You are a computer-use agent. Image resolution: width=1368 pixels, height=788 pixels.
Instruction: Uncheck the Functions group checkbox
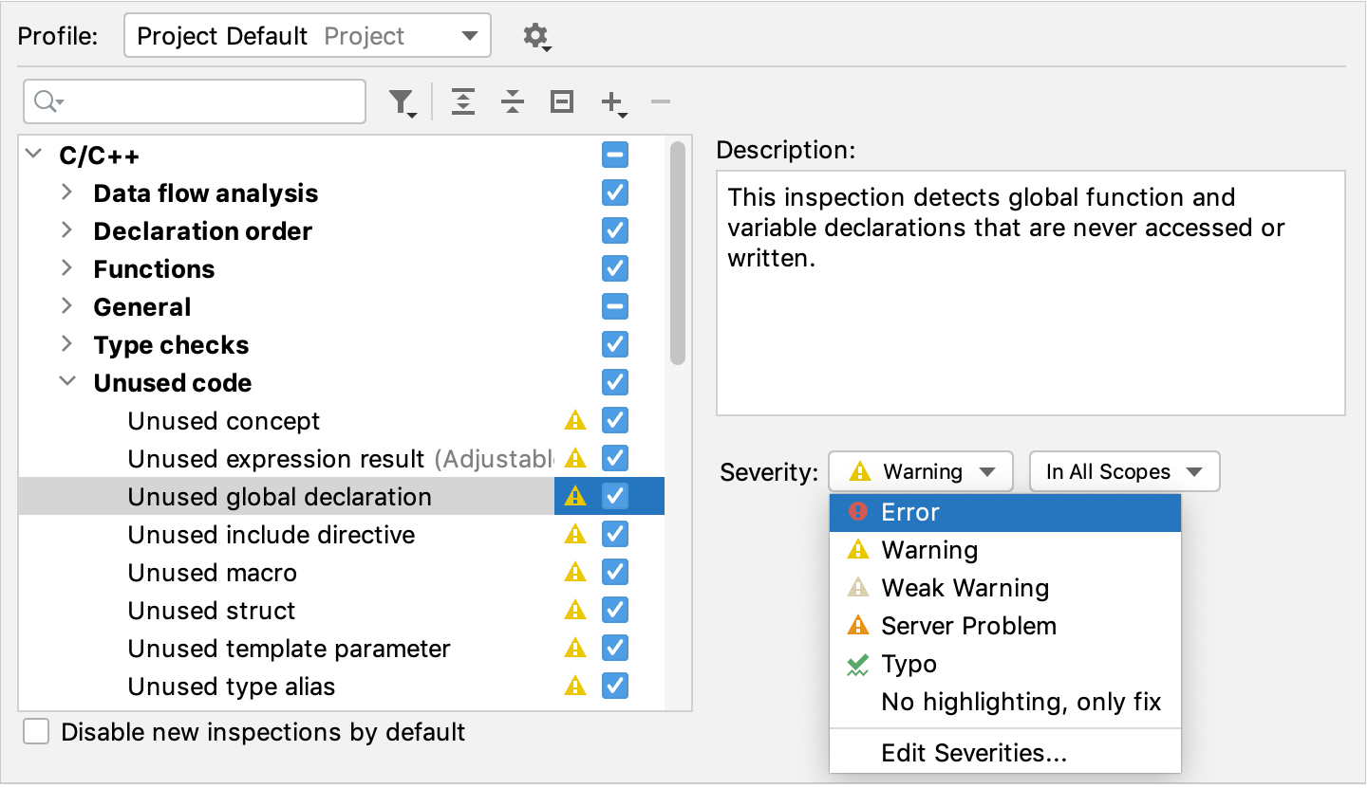[615, 268]
